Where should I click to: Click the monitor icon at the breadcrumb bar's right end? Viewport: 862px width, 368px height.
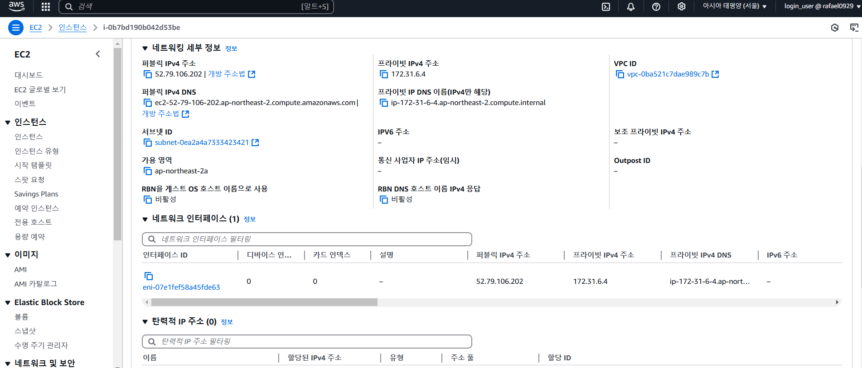coord(854,28)
